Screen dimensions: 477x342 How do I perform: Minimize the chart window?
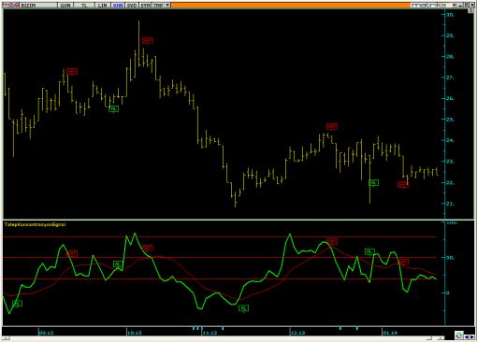pyautogui.click(x=460, y=5)
